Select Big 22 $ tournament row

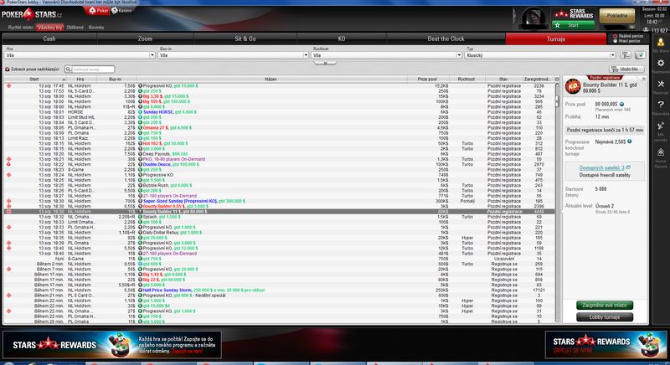click(x=279, y=280)
